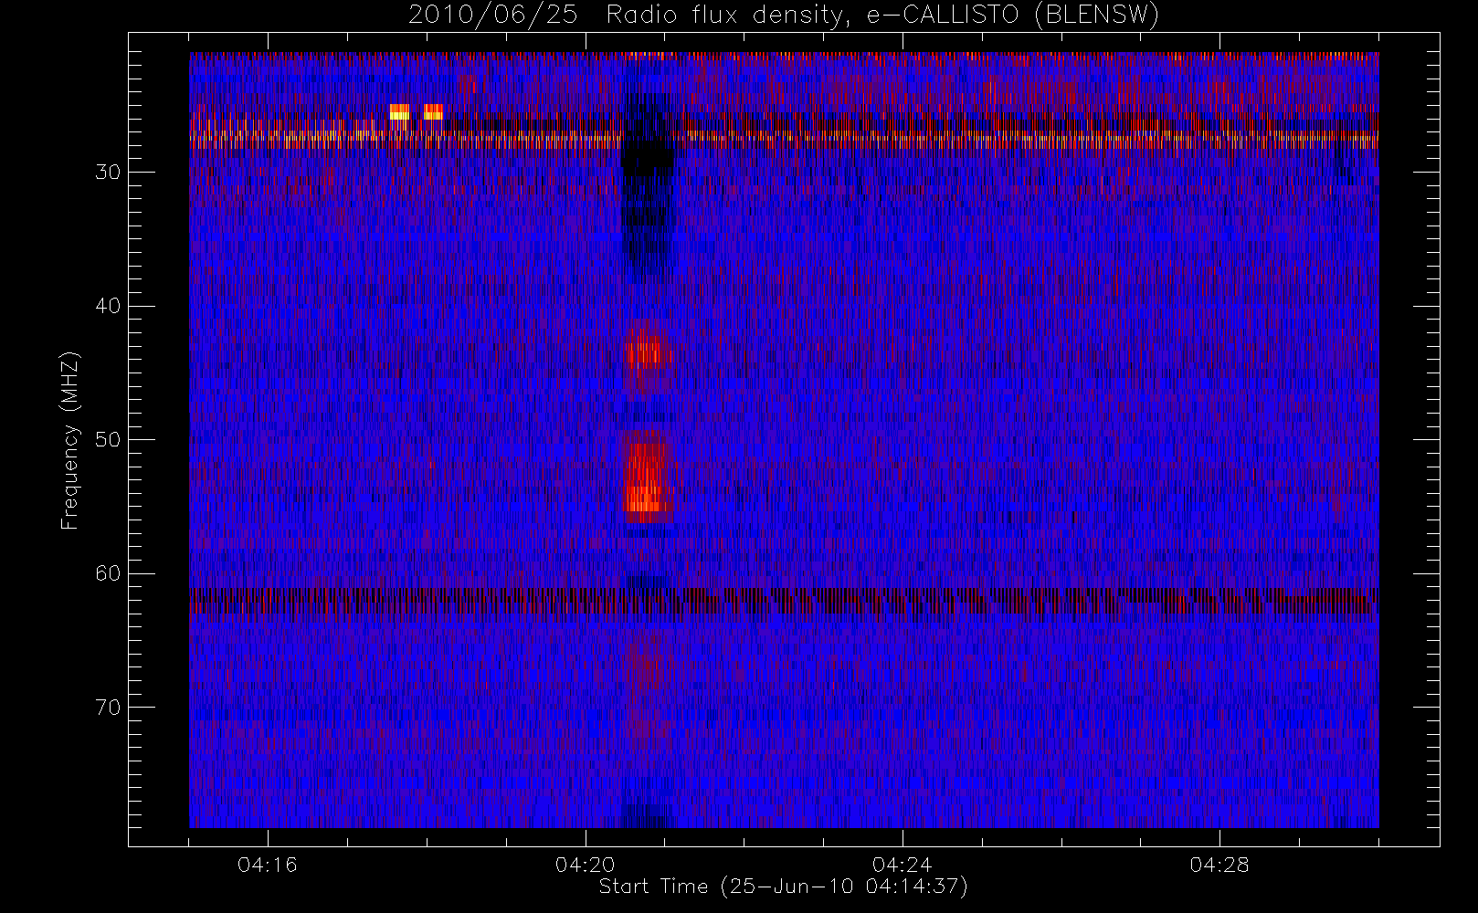Click the bright burst near 54 MHz
Image resolution: width=1478 pixels, height=913 pixels.
click(648, 477)
